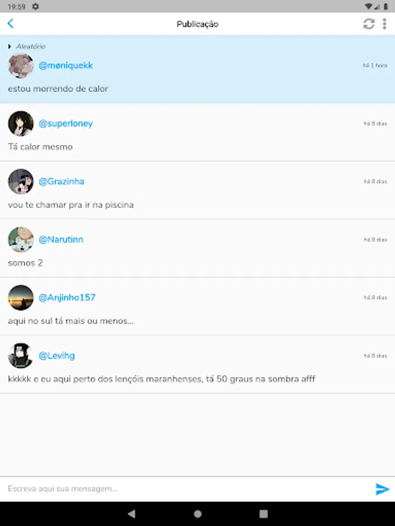Refresh the publication thread
This screenshot has width=395, height=526.
[369, 24]
